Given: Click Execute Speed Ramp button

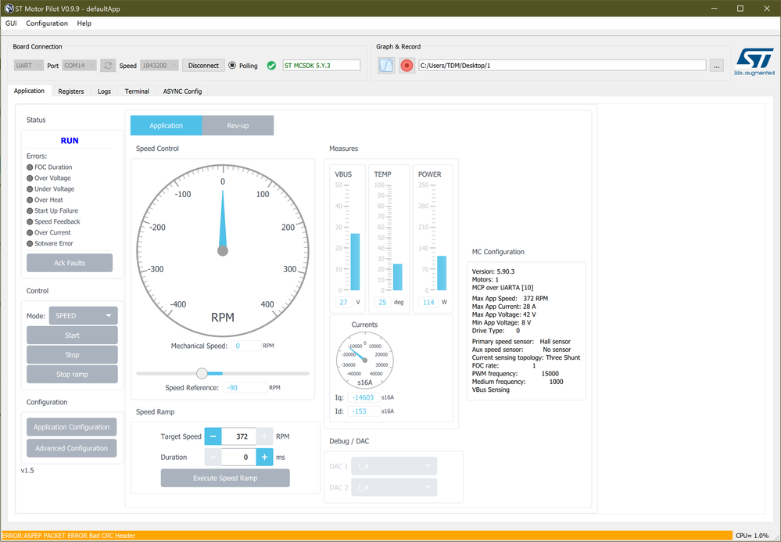Looking at the screenshot, I should click(225, 478).
